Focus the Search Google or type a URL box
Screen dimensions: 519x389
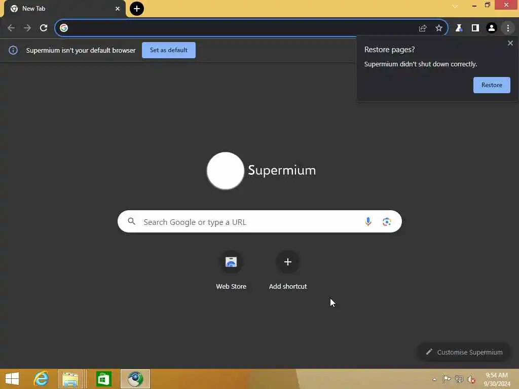click(259, 221)
